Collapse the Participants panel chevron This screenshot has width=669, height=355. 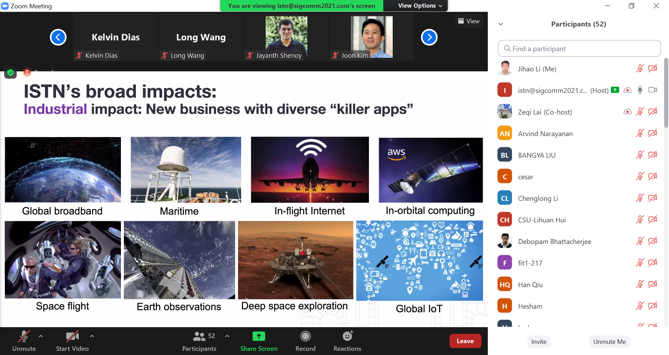click(x=501, y=24)
